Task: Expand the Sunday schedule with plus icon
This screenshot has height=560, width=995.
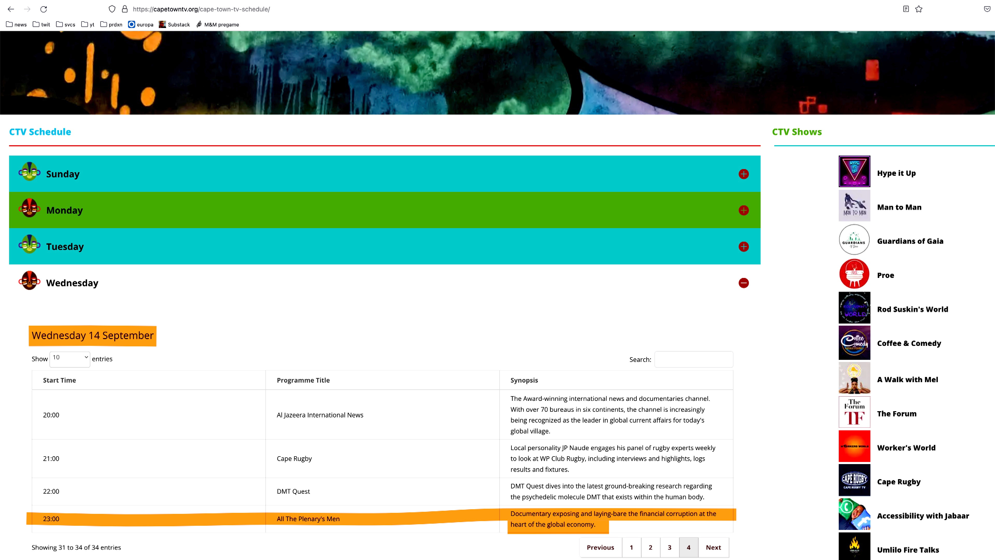Action: tap(743, 174)
